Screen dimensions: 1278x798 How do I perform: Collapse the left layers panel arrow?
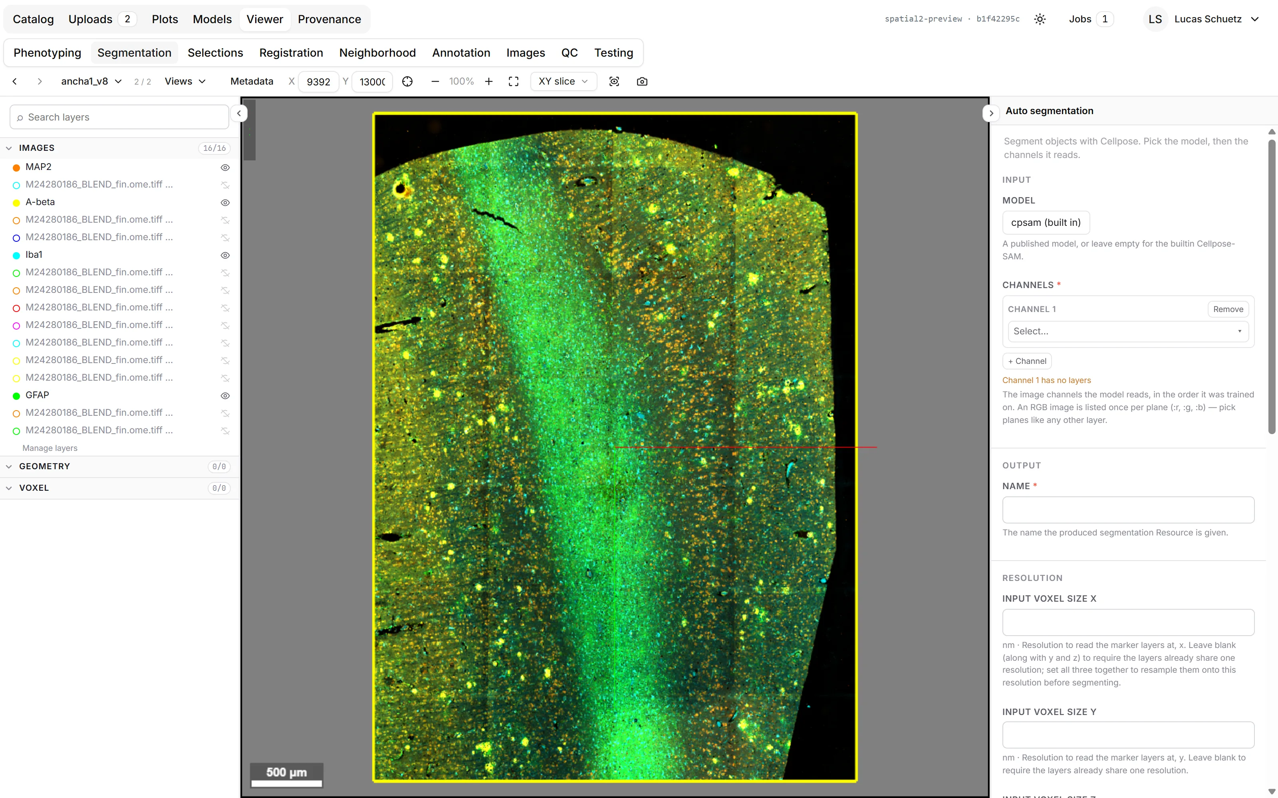coord(239,113)
